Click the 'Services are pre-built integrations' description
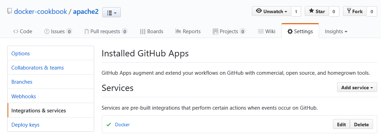The height and width of the screenshot is (138, 381). click(210, 108)
